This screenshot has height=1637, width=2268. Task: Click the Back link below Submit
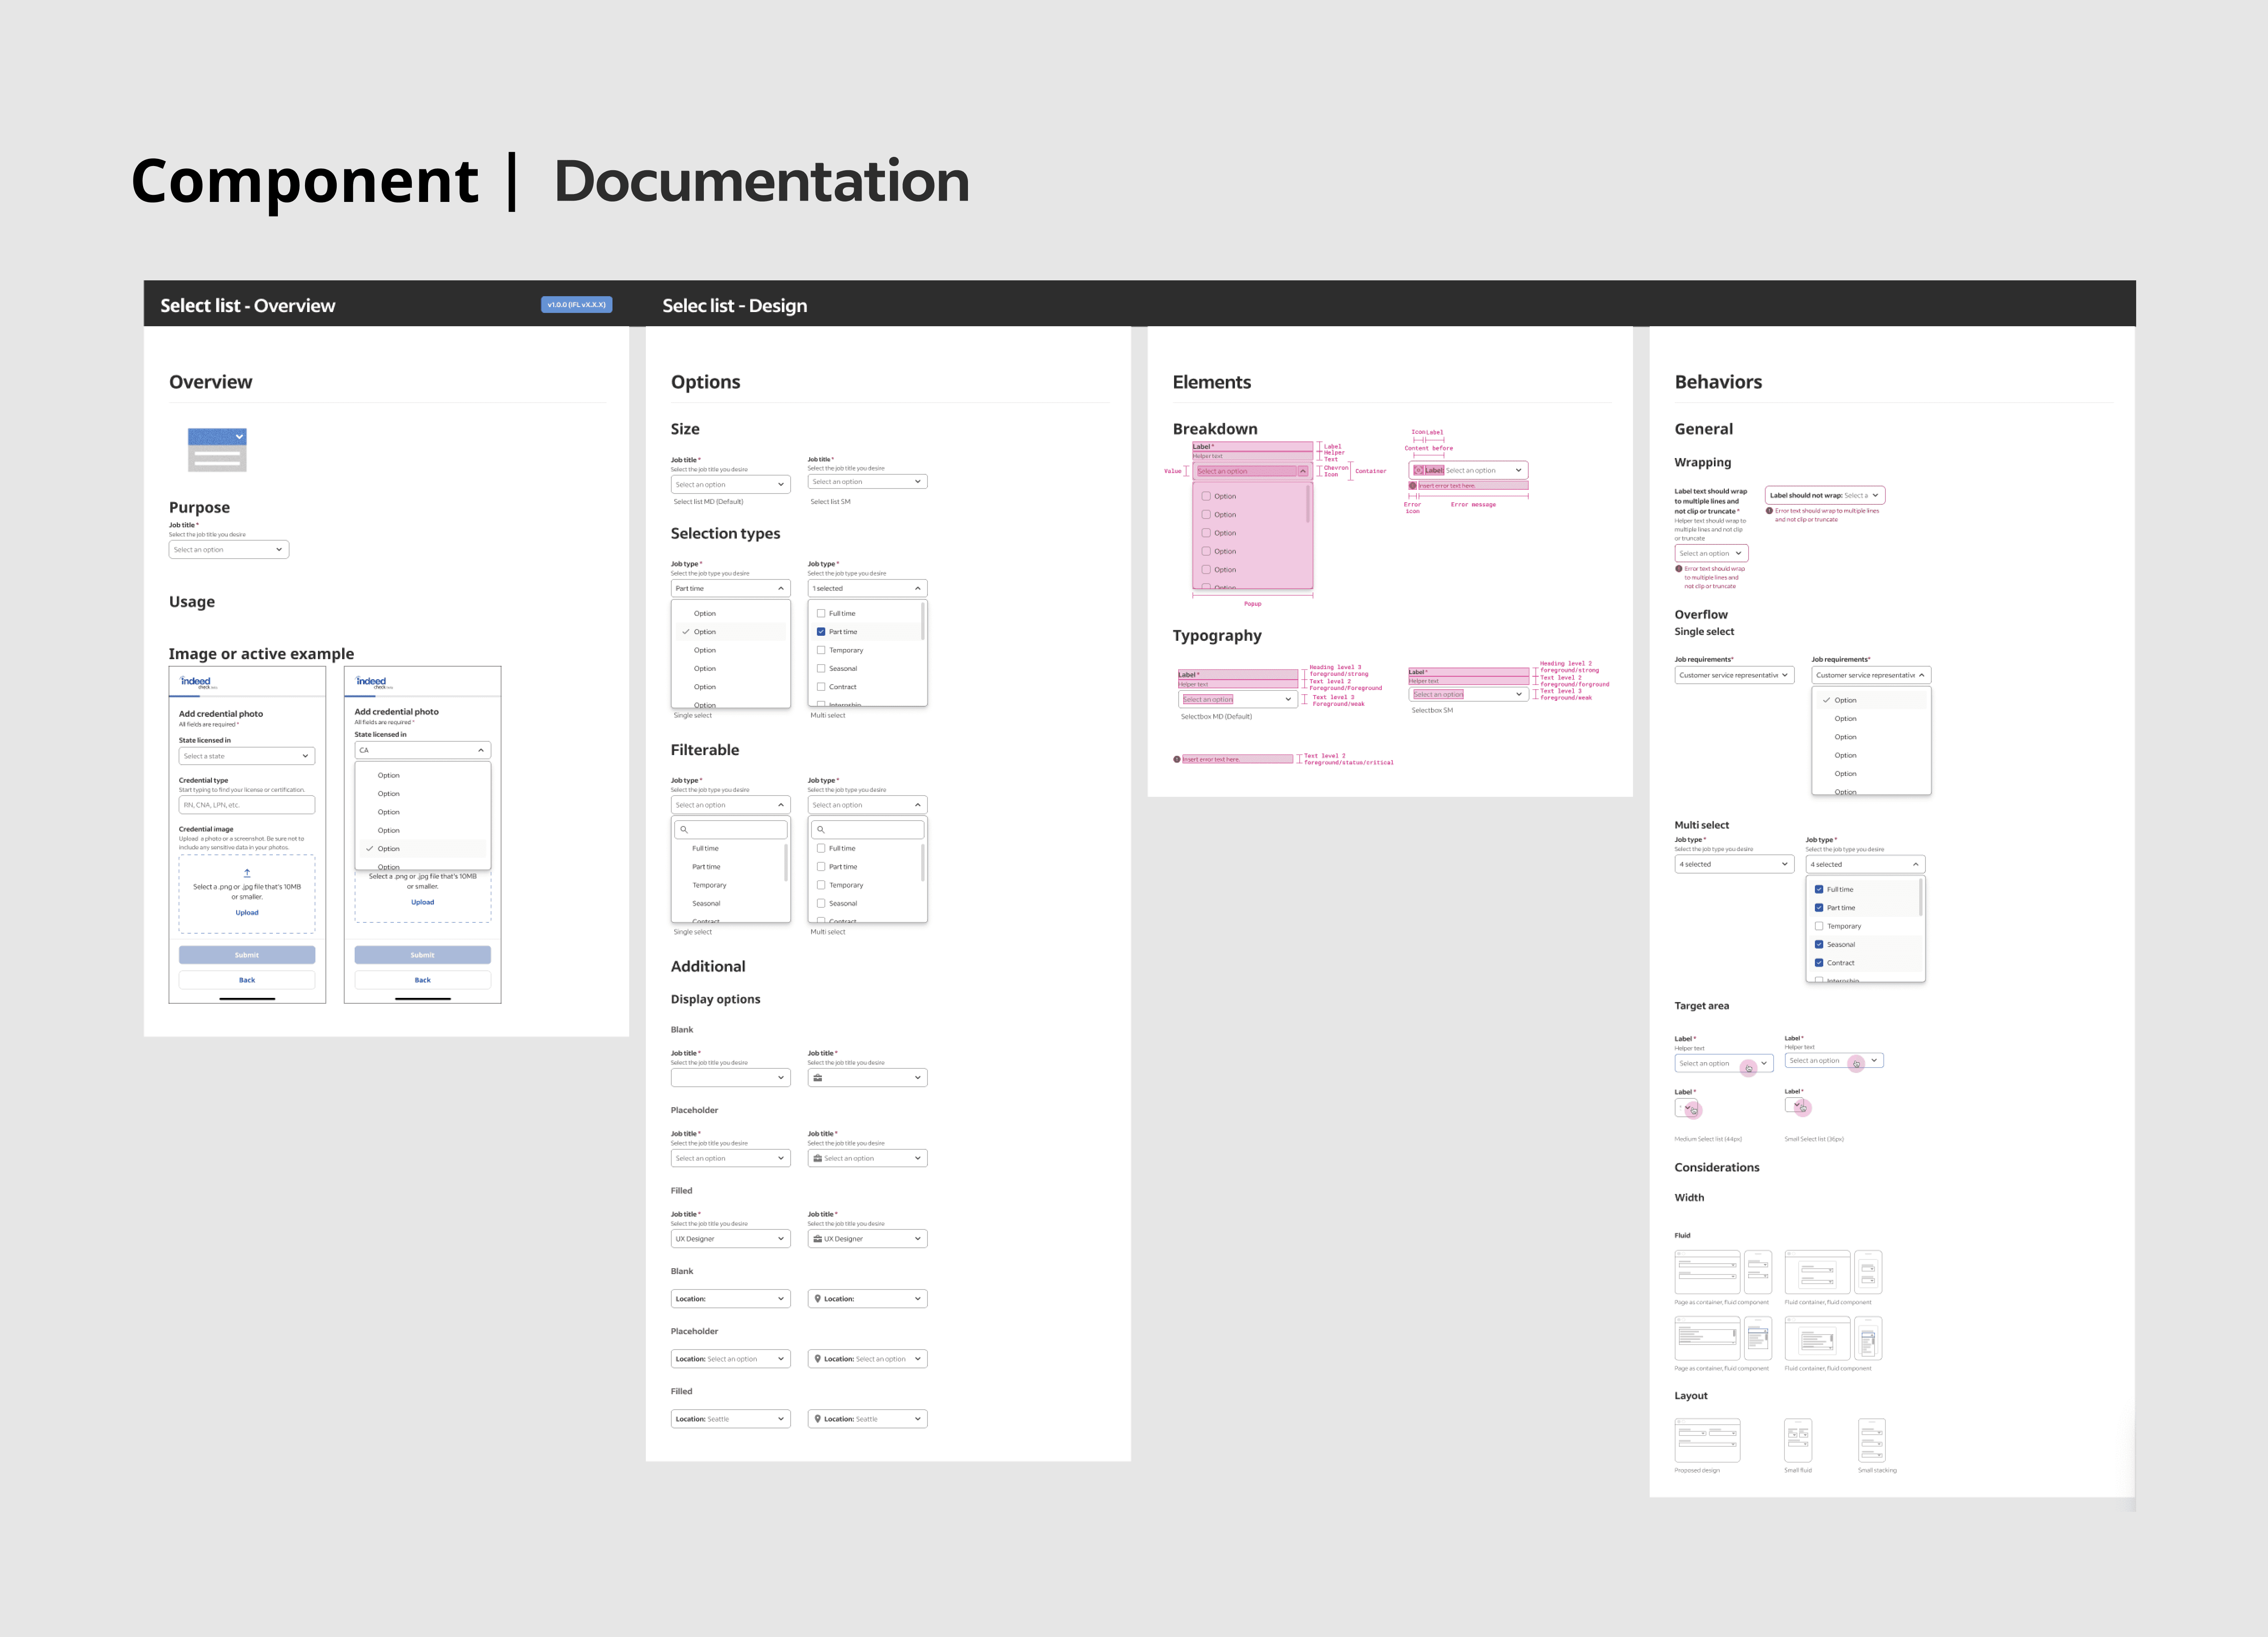click(246, 979)
